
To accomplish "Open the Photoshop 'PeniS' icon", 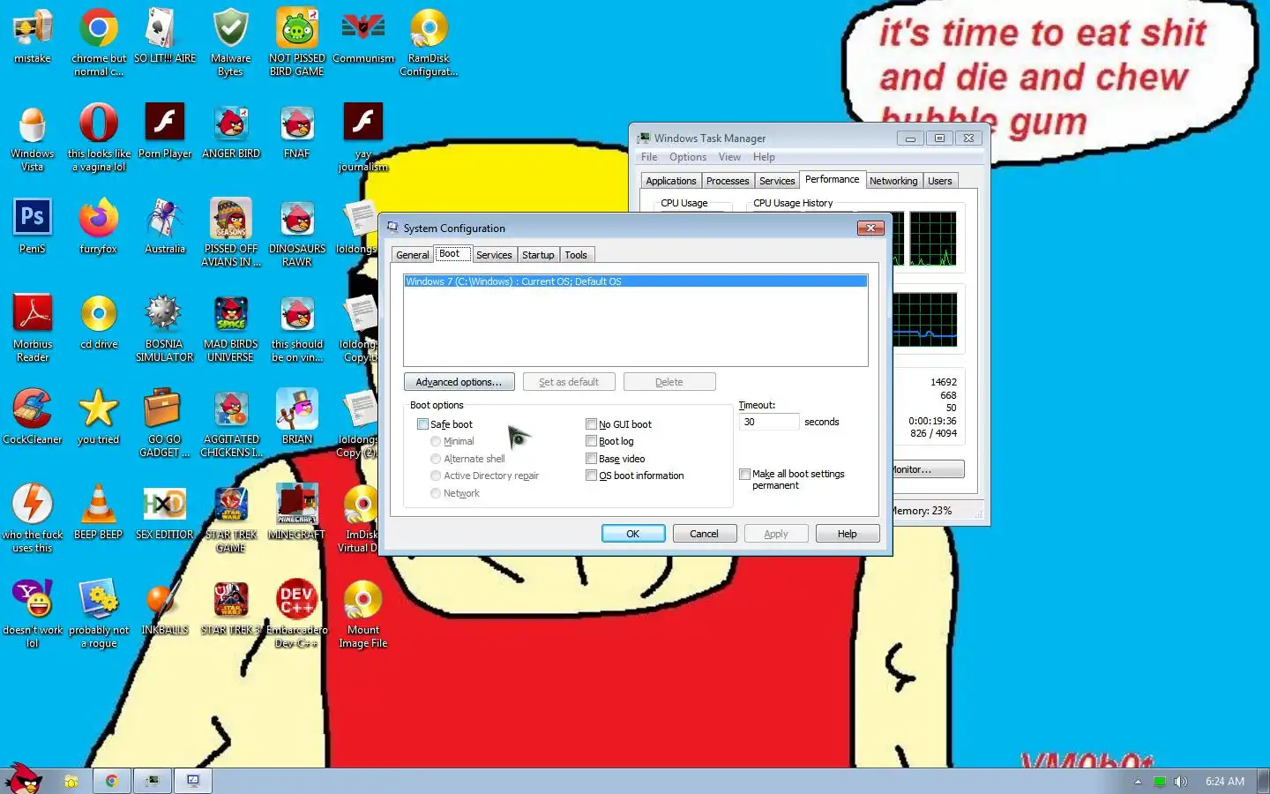I will [x=33, y=228].
